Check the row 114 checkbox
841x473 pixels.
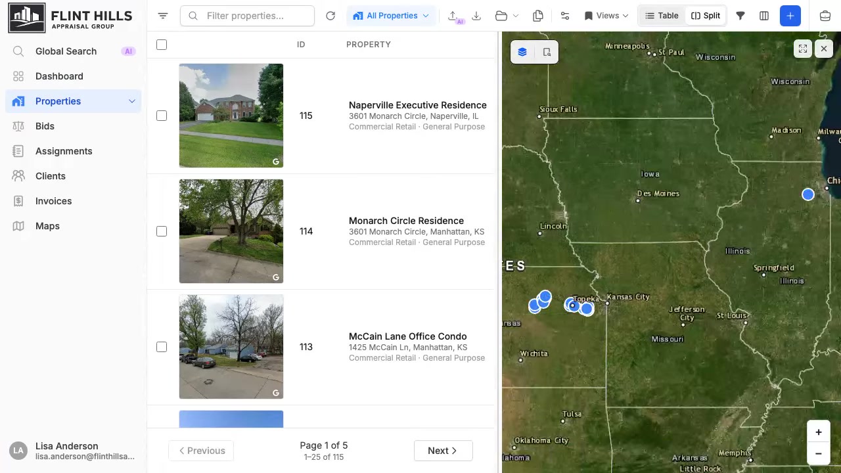162,231
